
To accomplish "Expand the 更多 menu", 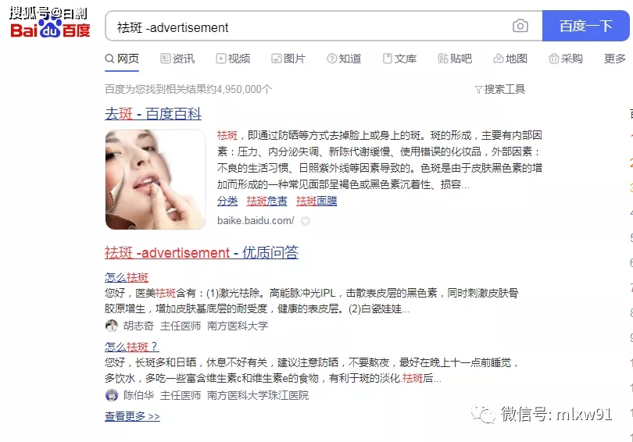I will (x=615, y=59).
